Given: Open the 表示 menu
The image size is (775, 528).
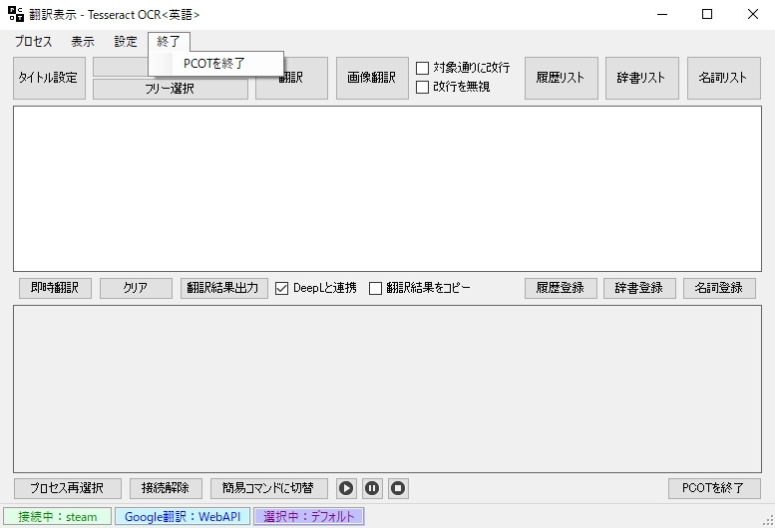Looking at the screenshot, I should (x=83, y=42).
